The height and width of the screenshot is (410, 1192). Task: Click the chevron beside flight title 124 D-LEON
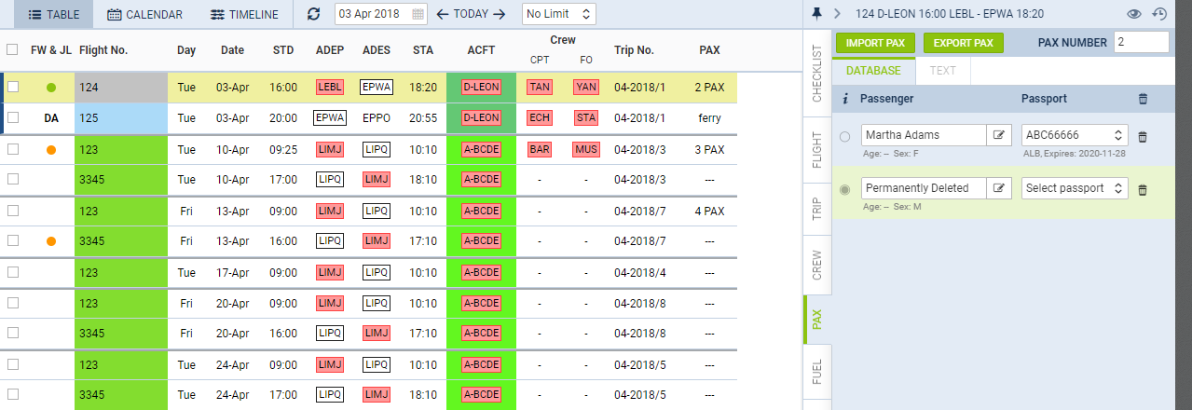click(x=837, y=13)
